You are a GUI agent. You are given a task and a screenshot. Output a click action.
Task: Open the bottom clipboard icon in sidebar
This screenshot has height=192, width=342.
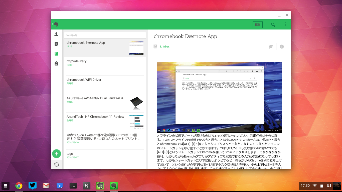coord(56,63)
